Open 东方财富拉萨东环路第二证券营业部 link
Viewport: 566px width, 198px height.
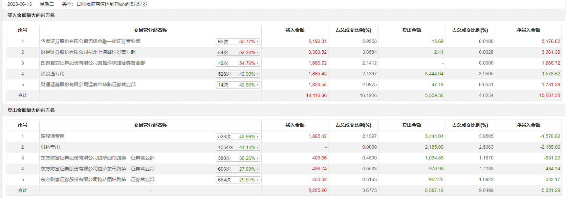(x=97, y=169)
